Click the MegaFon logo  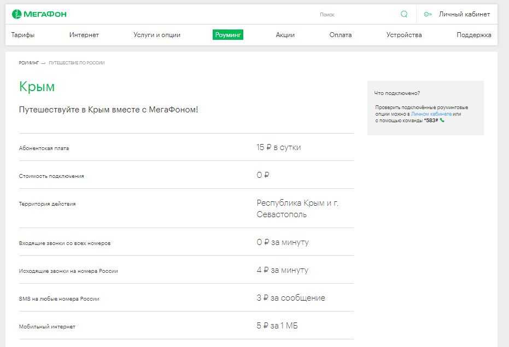coord(39,14)
